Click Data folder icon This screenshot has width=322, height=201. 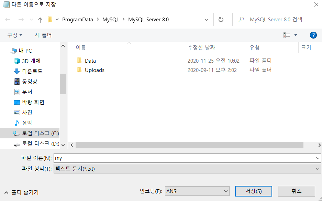pyautogui.click(x=79, y=61)
